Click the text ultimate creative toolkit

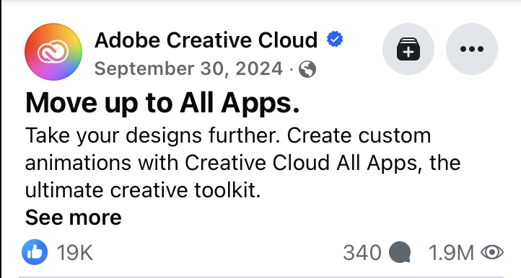point(143,190)
